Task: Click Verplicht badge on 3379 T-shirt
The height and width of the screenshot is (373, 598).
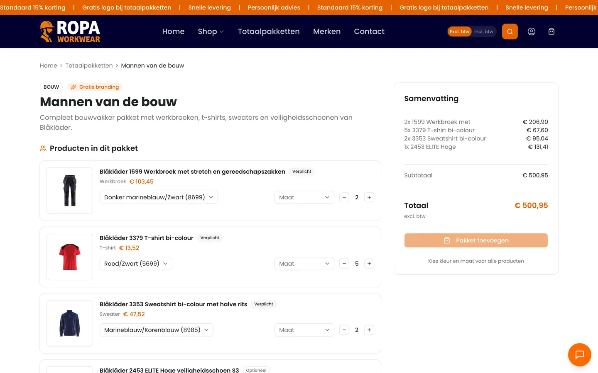Action: coord(210,238)
